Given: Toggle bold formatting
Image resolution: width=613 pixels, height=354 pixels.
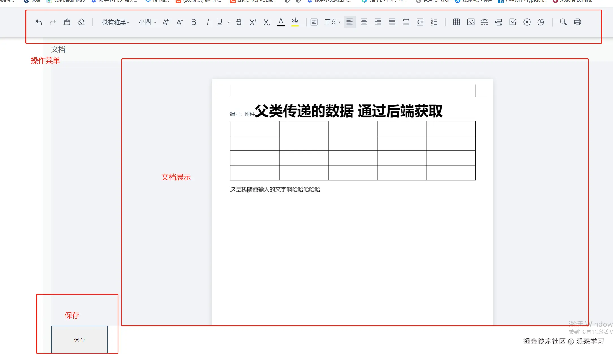Looking at the screenshot, I should (x=193, y=22).
